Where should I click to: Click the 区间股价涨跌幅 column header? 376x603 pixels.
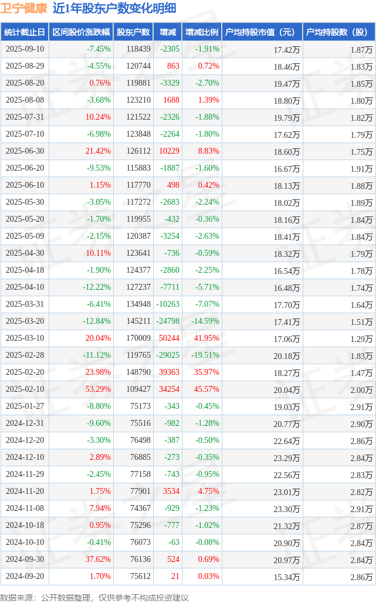[80, 32]
